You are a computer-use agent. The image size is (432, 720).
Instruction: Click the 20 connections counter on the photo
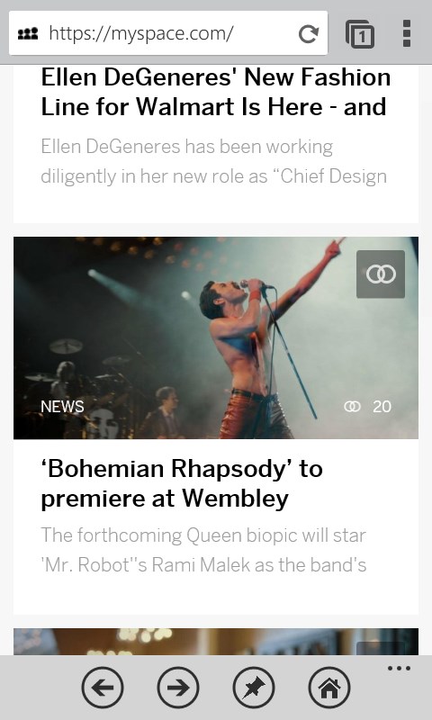click(x=368, y=407)
